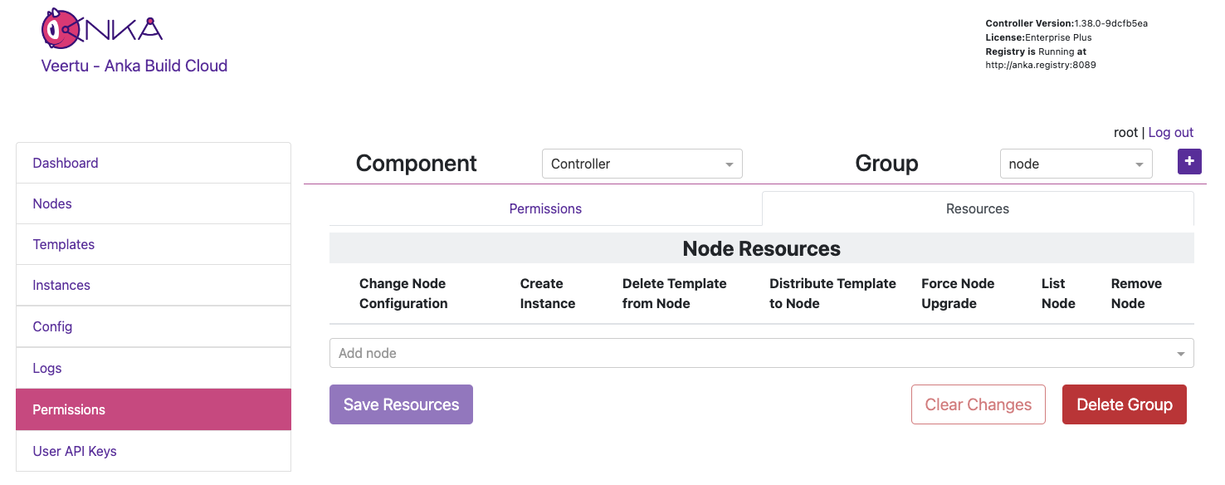Switch to the Resources tab
Image resolution: width=1225 pixels, height=485 pixels.
click(x=977, y=208)
